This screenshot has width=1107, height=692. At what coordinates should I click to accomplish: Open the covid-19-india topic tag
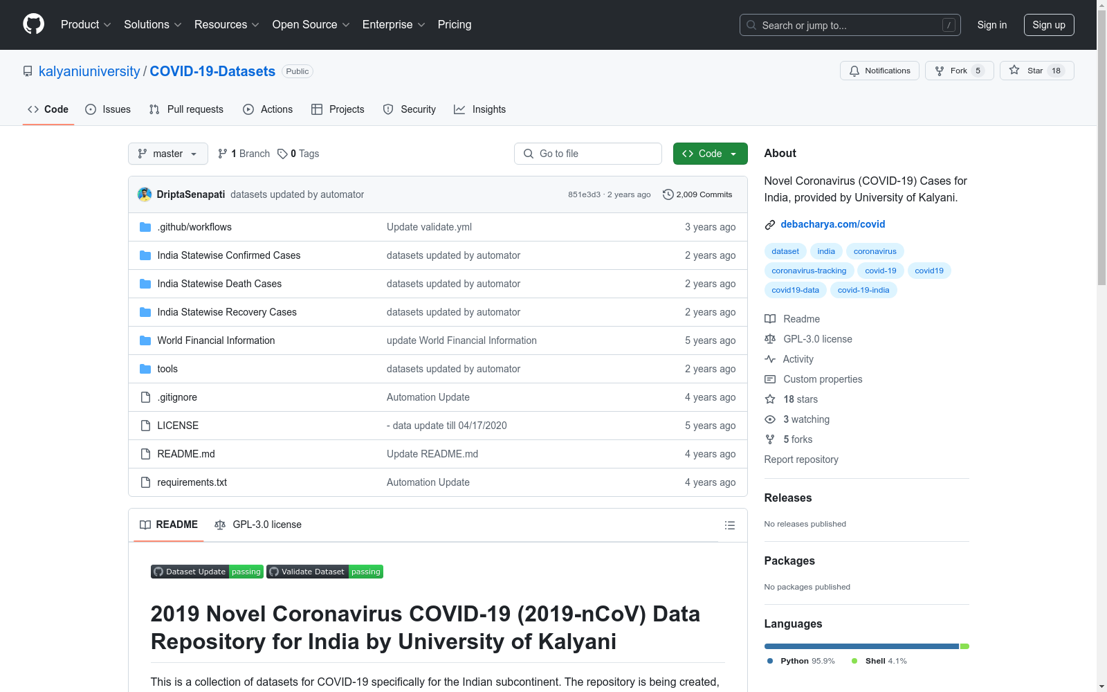coord(863,290)
